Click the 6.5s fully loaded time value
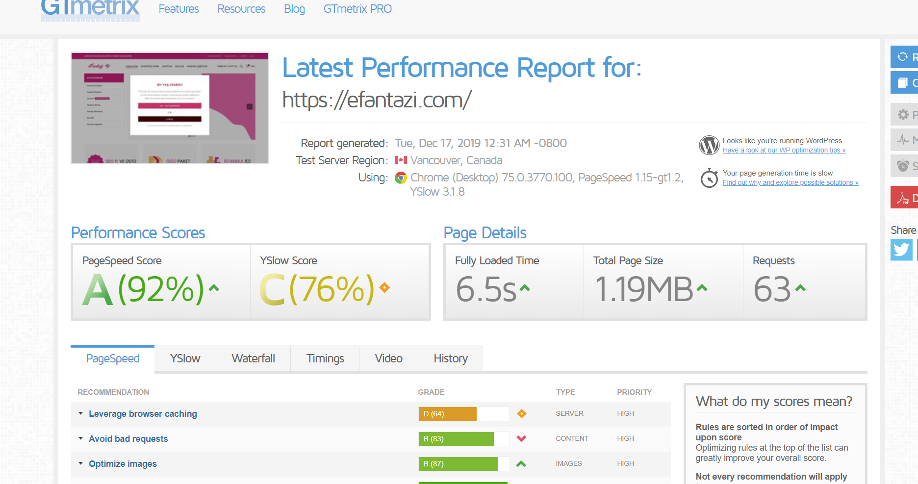Image resolution: width=918 pixels, height=484 pixels. [486, 289]
